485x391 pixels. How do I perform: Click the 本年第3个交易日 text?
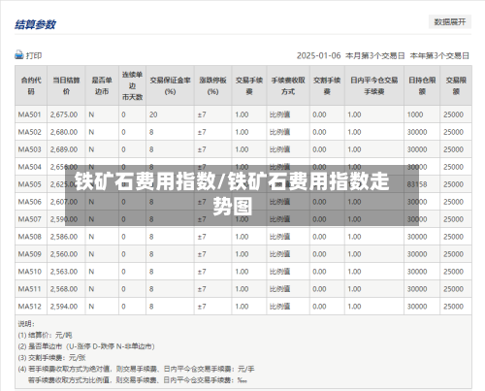click(439, 55)
